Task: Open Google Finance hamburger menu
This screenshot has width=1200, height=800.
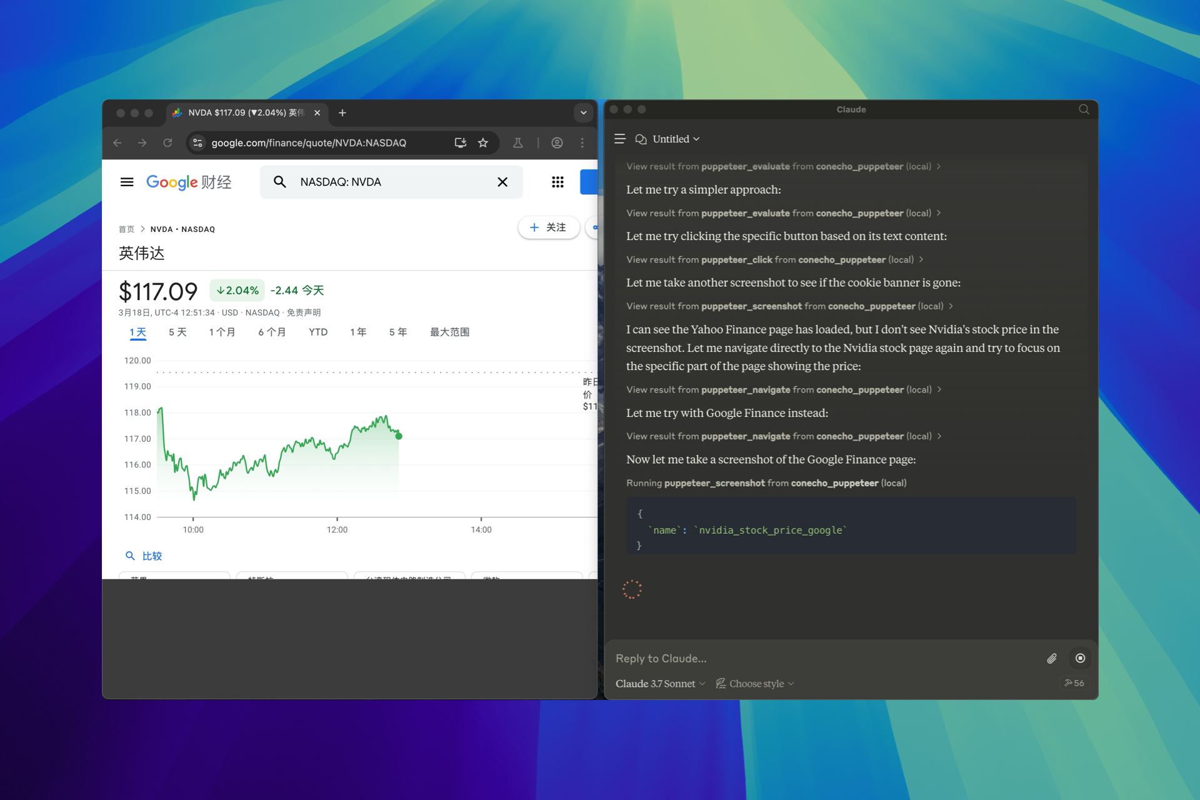Action: coord(127,182)
